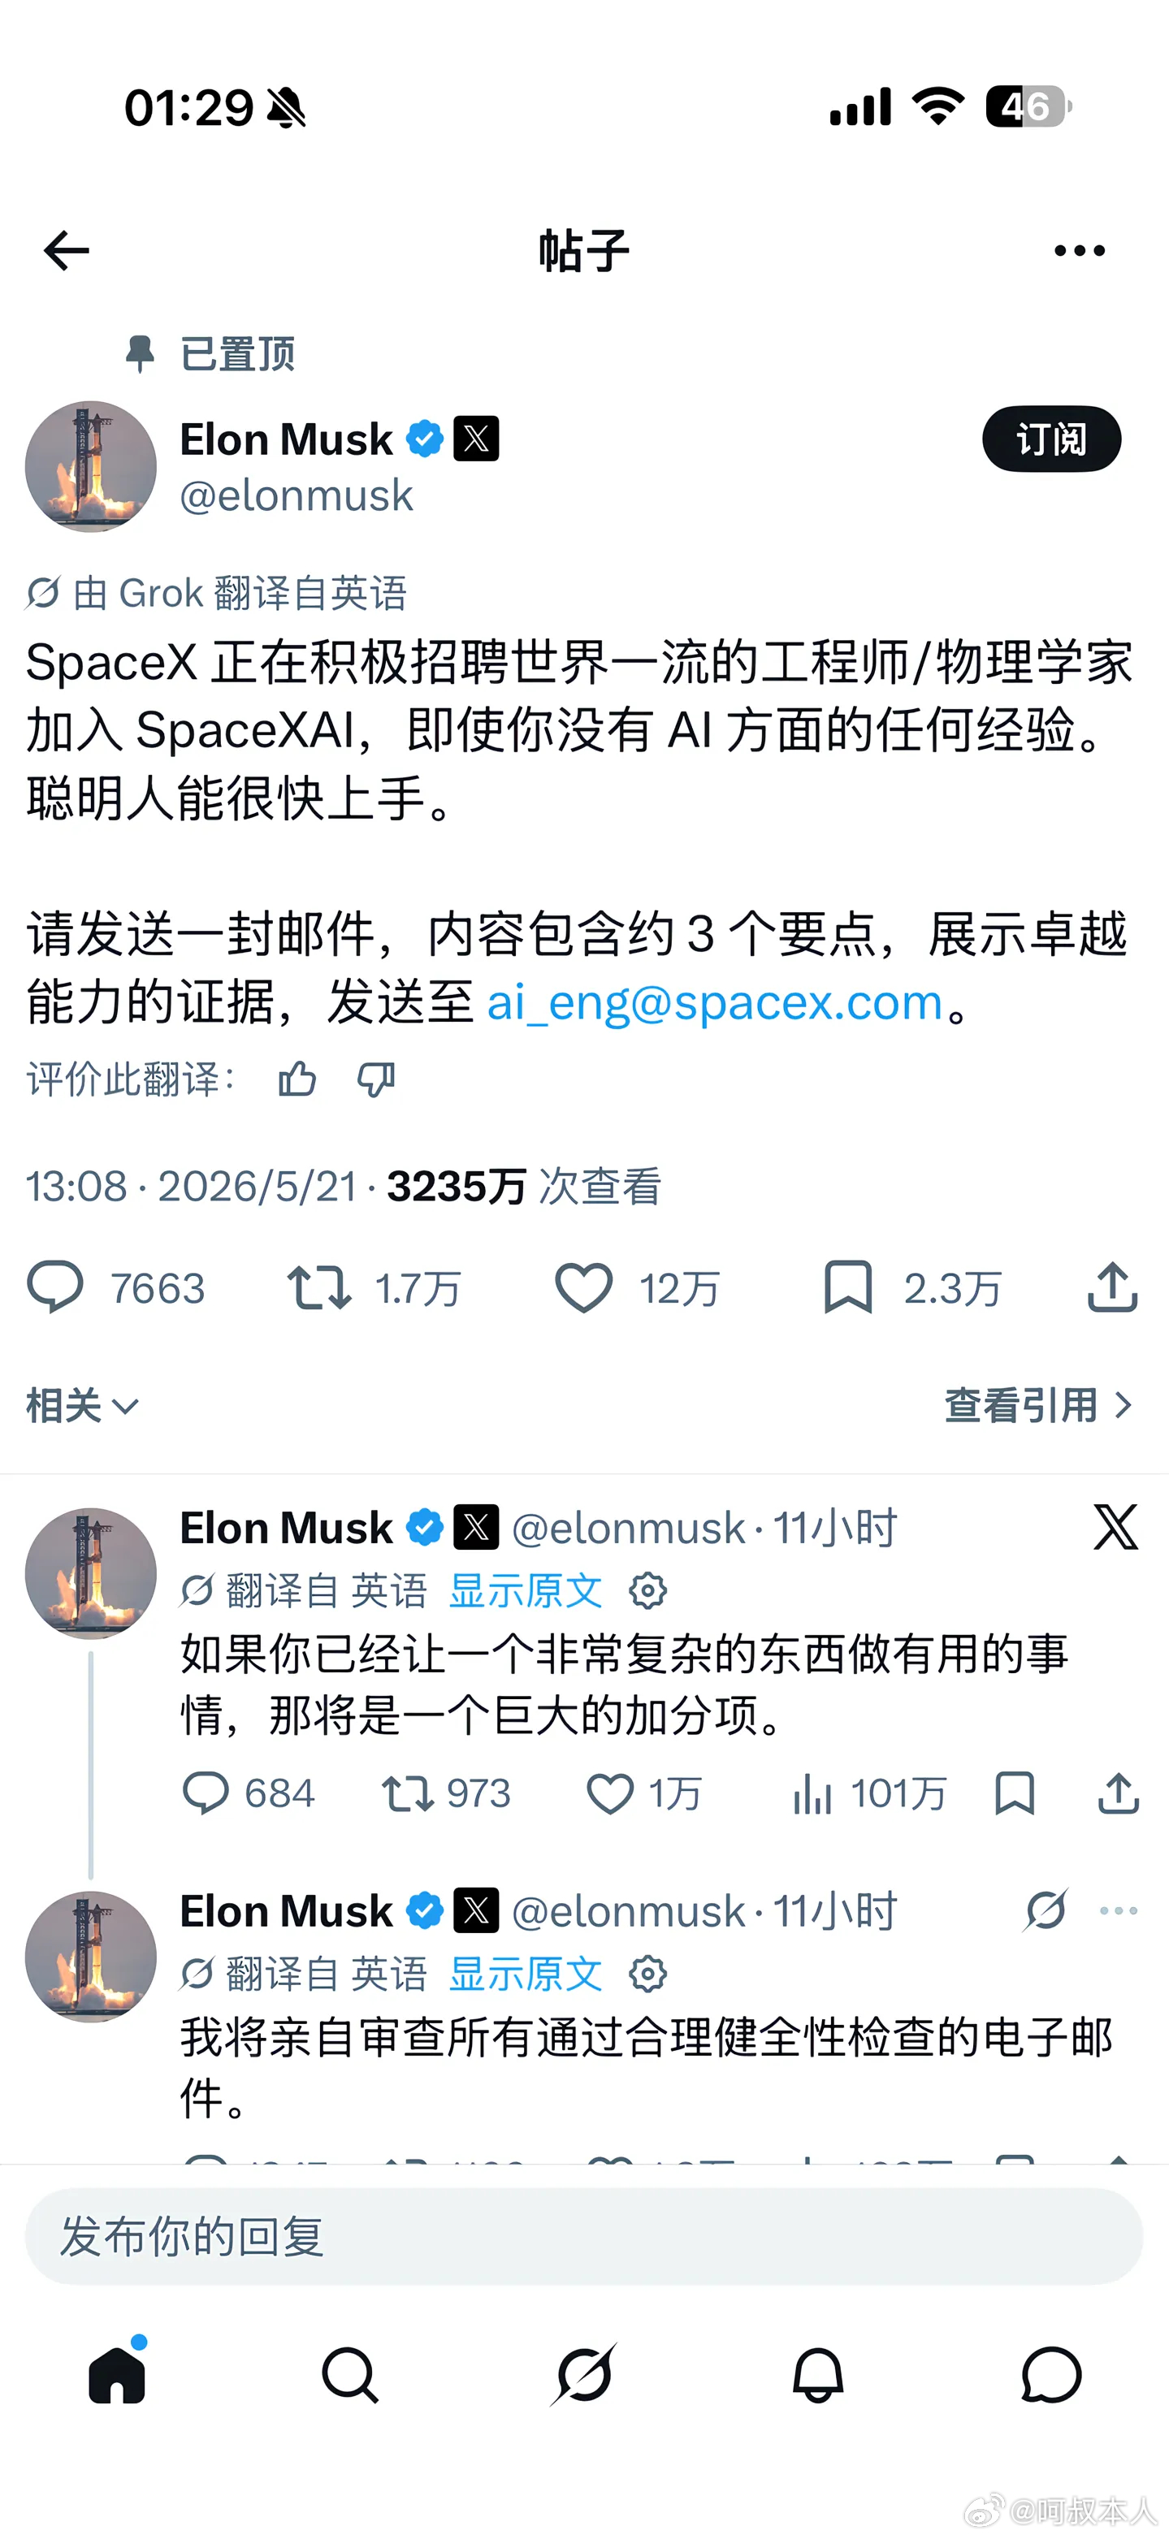Screen dimensions: 1169x2539
Task: Like the main post with 12万 likes
Action: click(x=583, y=1287)
